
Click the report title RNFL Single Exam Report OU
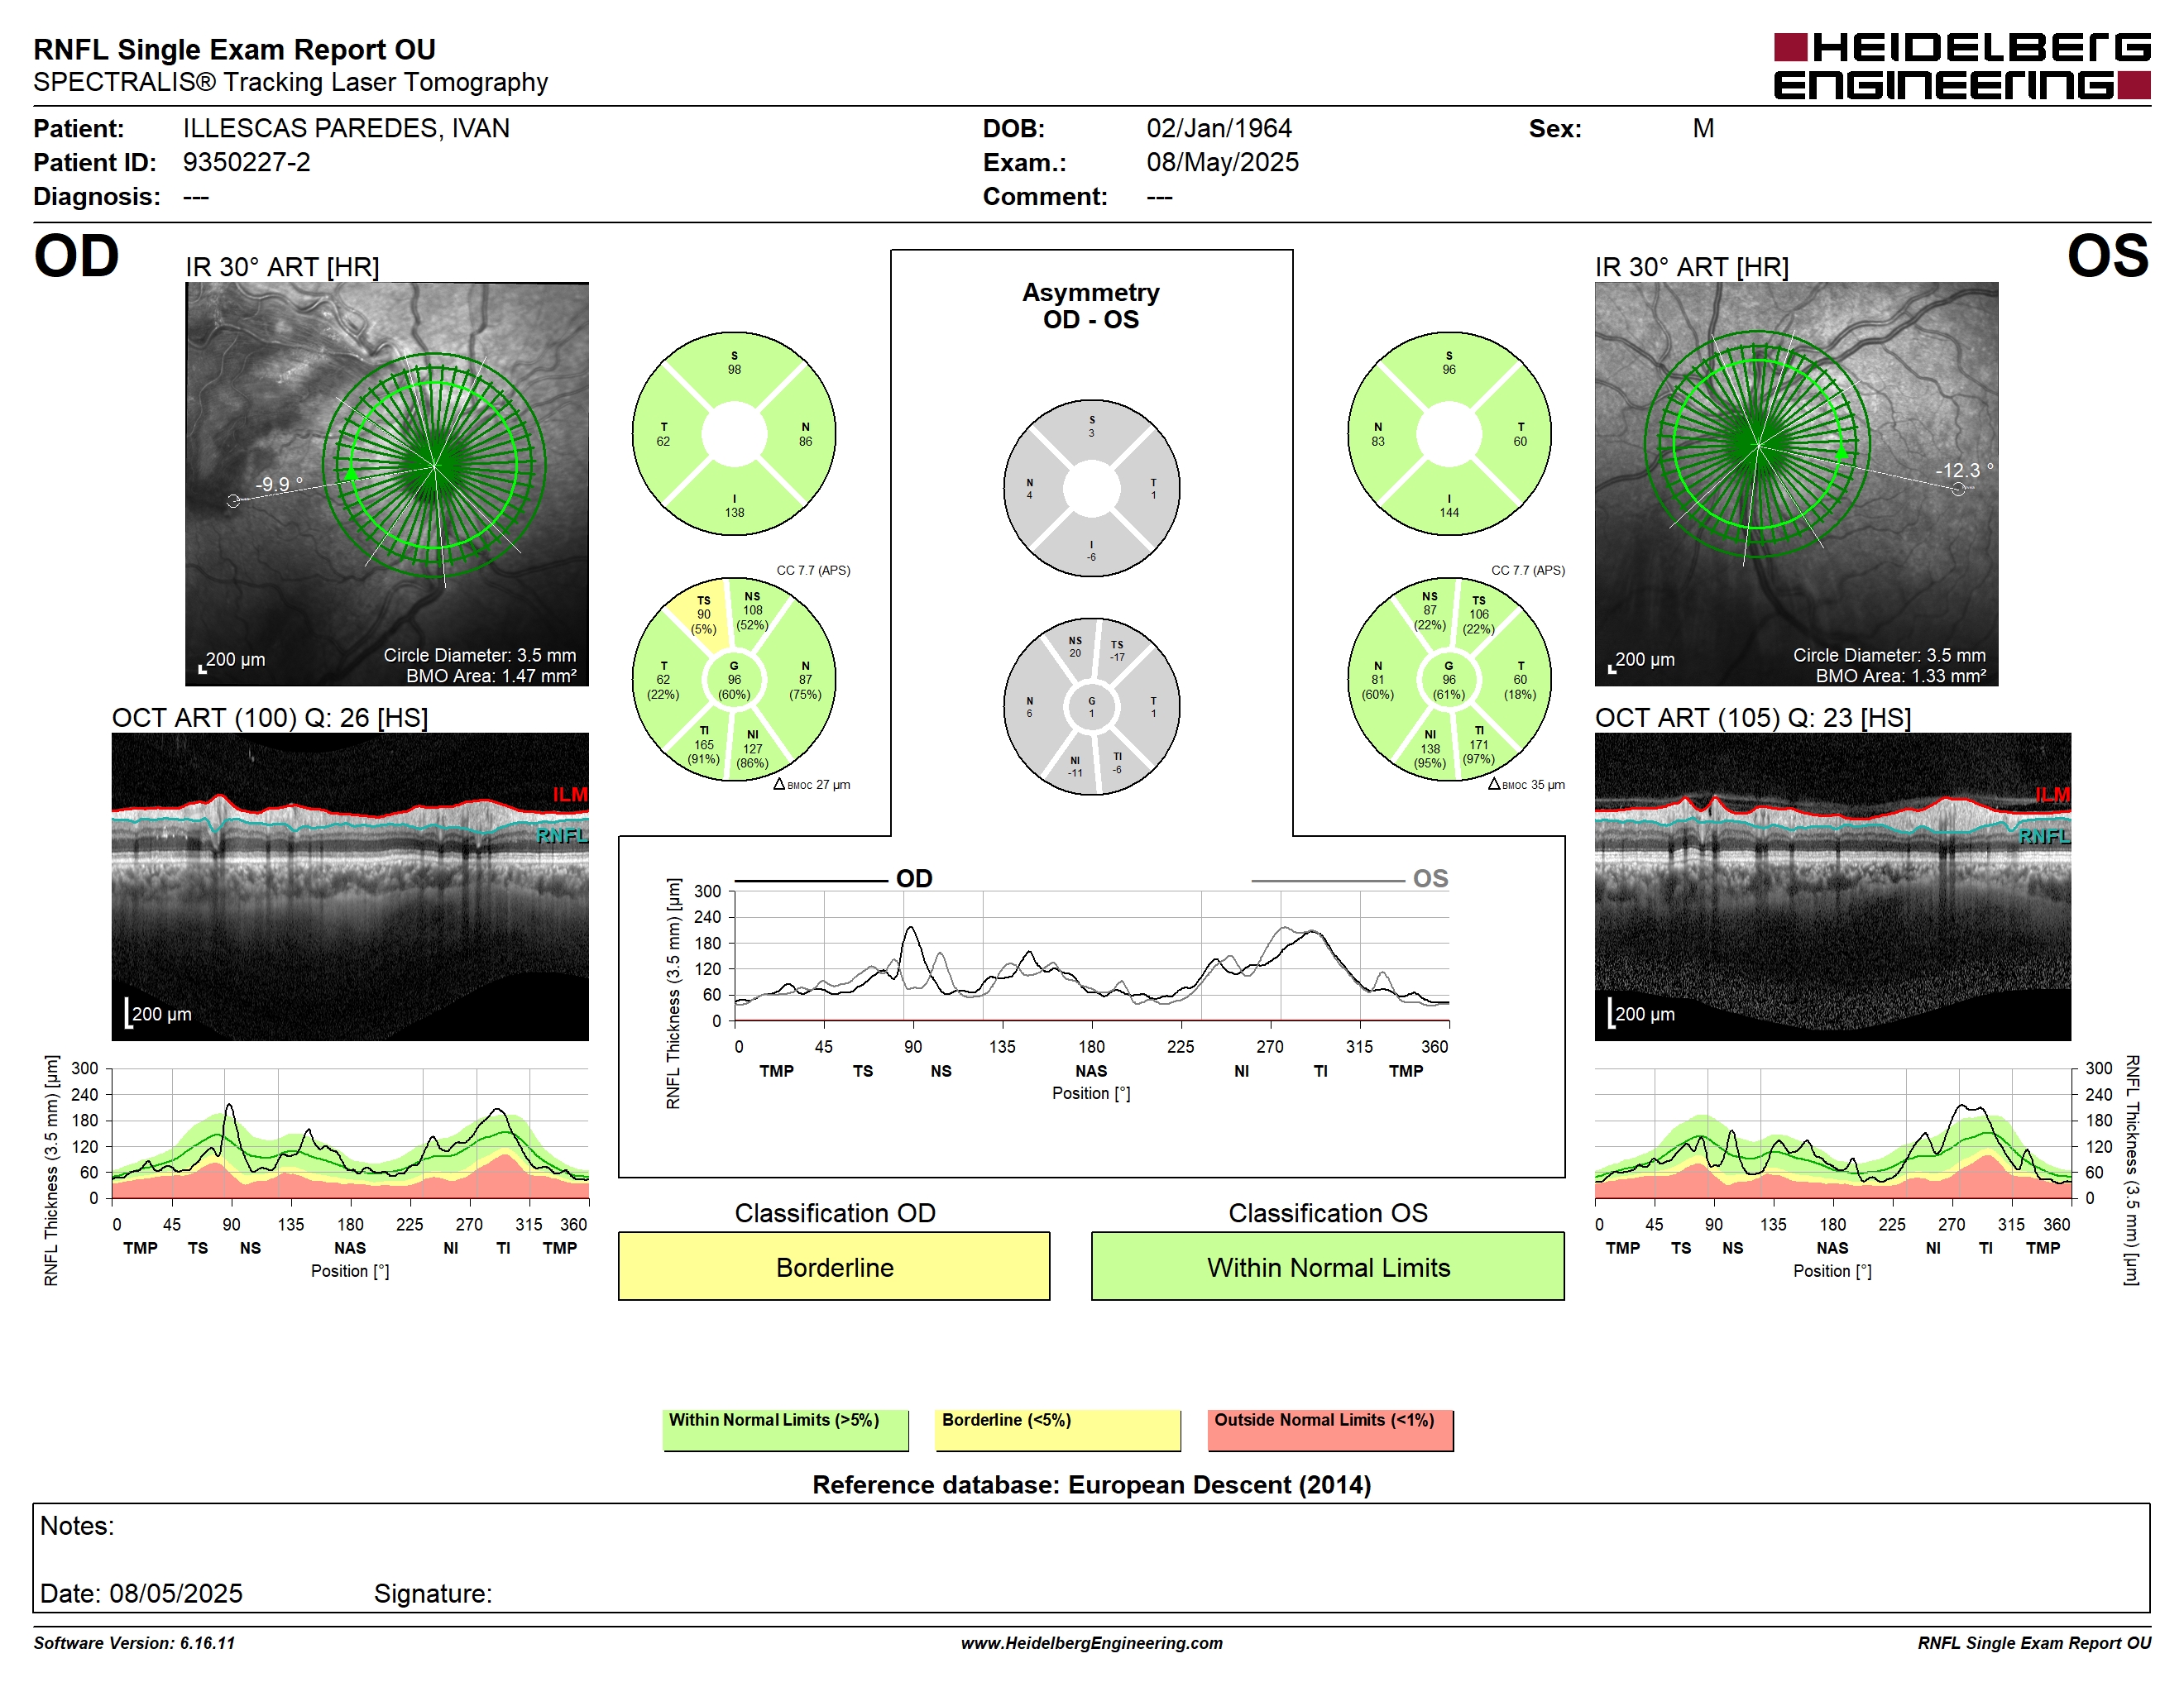click(x=234, y=49)
